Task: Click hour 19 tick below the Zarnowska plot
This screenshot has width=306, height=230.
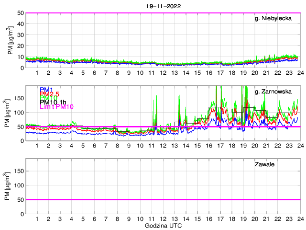Action: pos(243,146)
